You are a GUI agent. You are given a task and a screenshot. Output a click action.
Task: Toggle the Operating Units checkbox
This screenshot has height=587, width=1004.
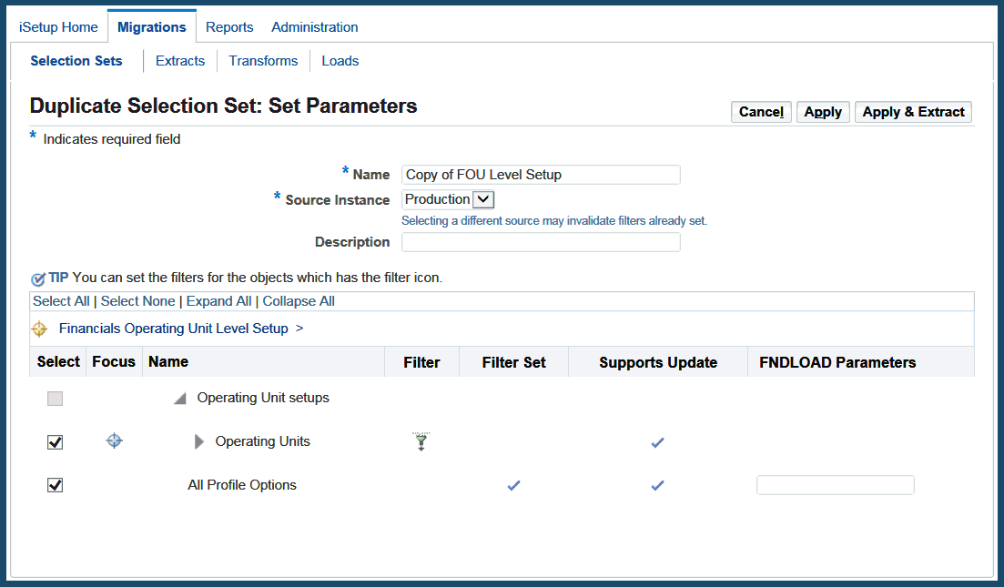[x=56, y=442]
